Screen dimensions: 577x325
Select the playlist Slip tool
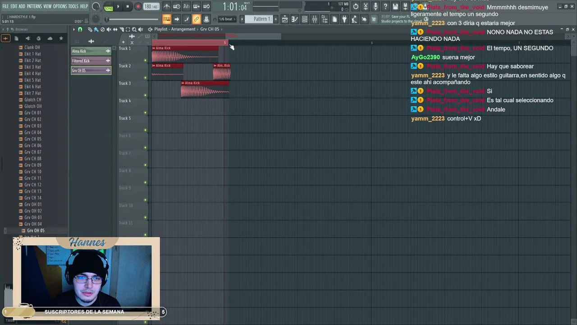click(115, 29)
